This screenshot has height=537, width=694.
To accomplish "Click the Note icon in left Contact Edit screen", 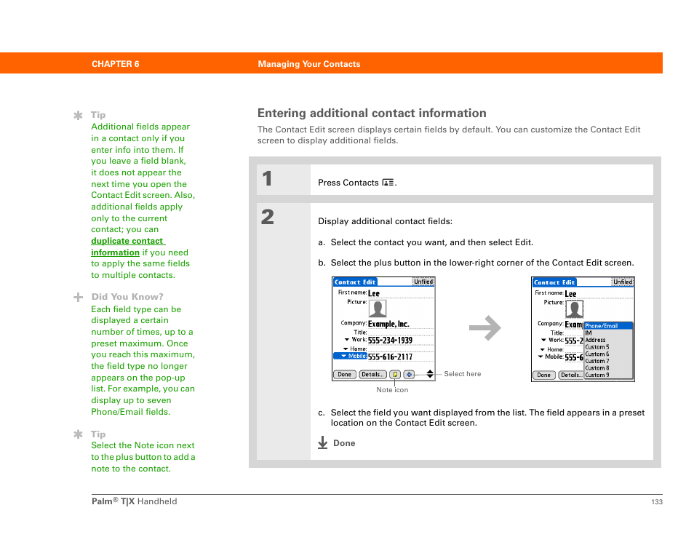I will click(x=395, y=375).
